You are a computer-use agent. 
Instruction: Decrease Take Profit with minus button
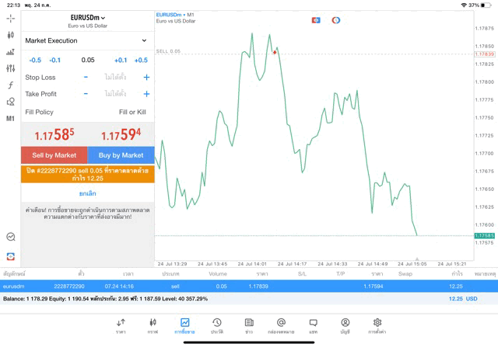[86, 94]
